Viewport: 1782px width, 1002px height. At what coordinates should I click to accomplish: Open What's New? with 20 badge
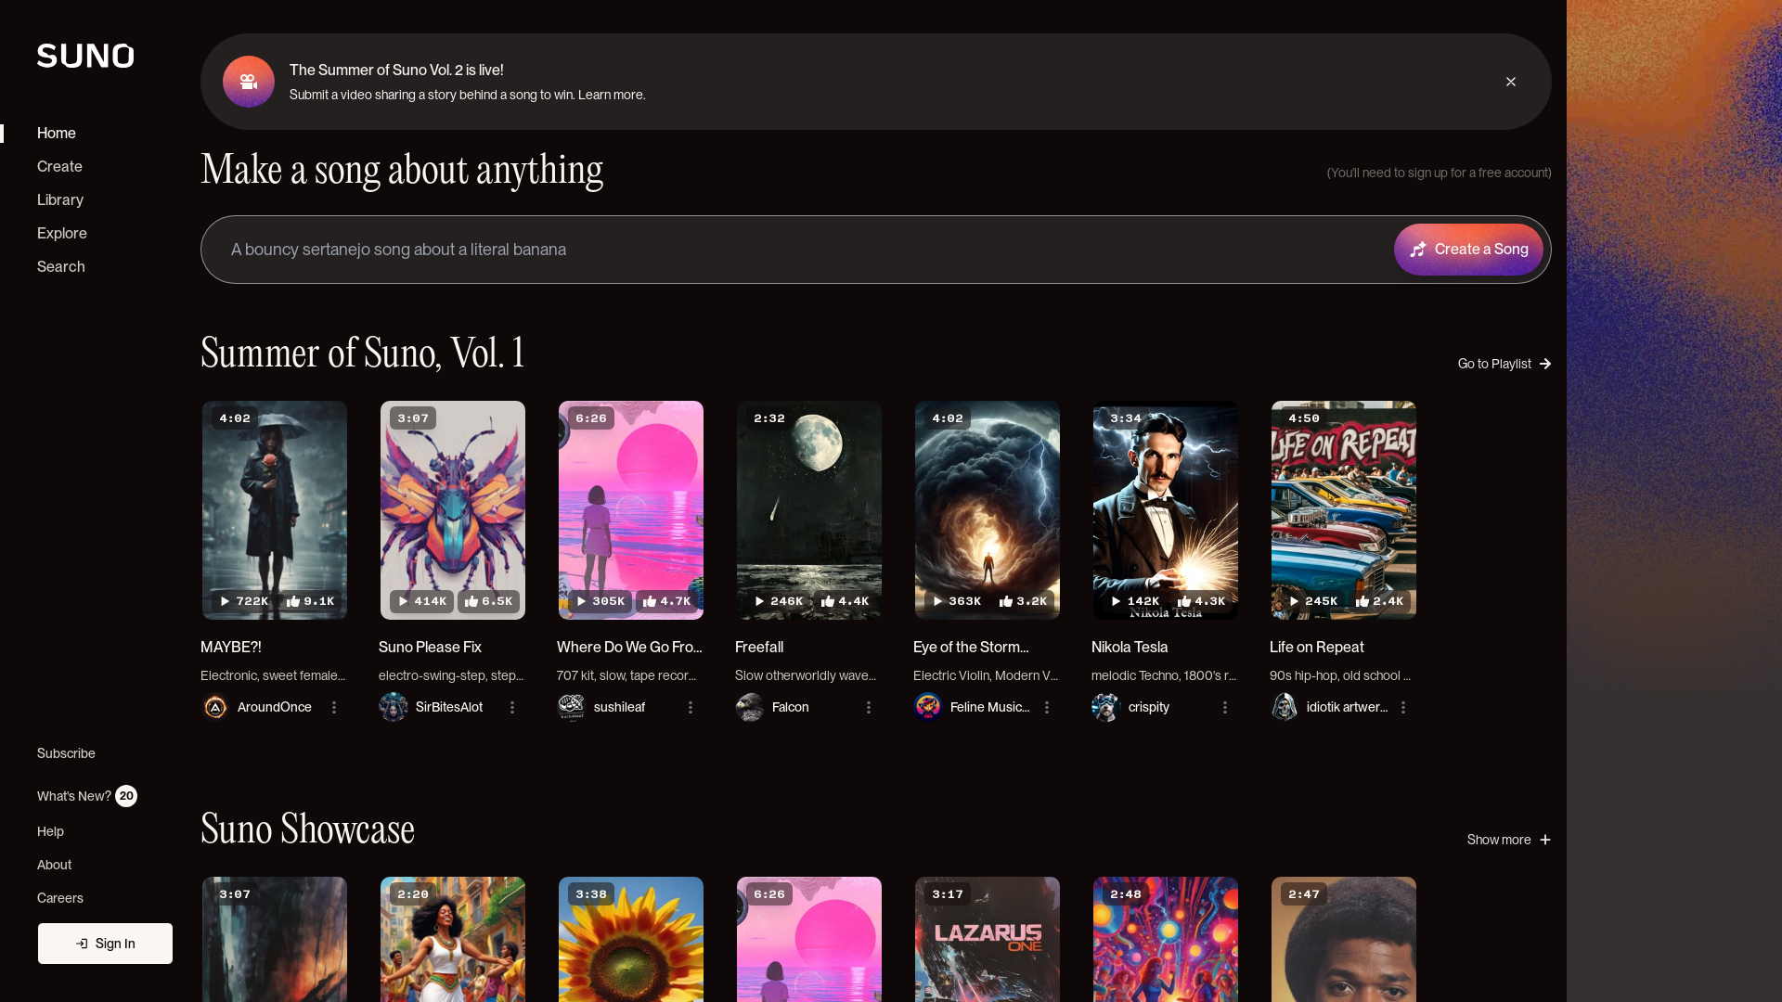click(x=87, y=796)
